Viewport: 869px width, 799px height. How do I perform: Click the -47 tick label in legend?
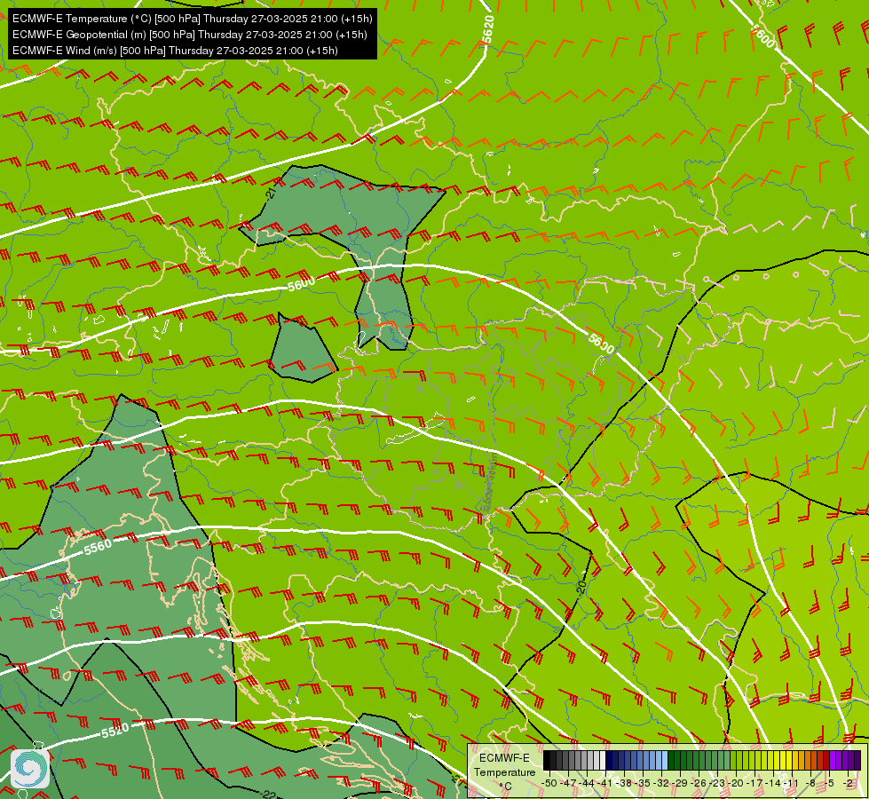point(568,783)
